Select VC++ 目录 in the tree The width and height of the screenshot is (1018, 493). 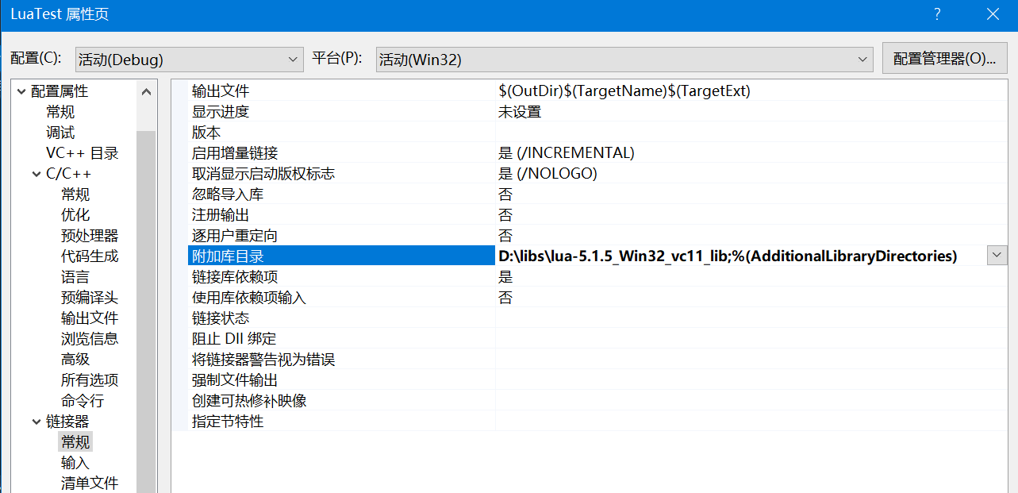82,153
